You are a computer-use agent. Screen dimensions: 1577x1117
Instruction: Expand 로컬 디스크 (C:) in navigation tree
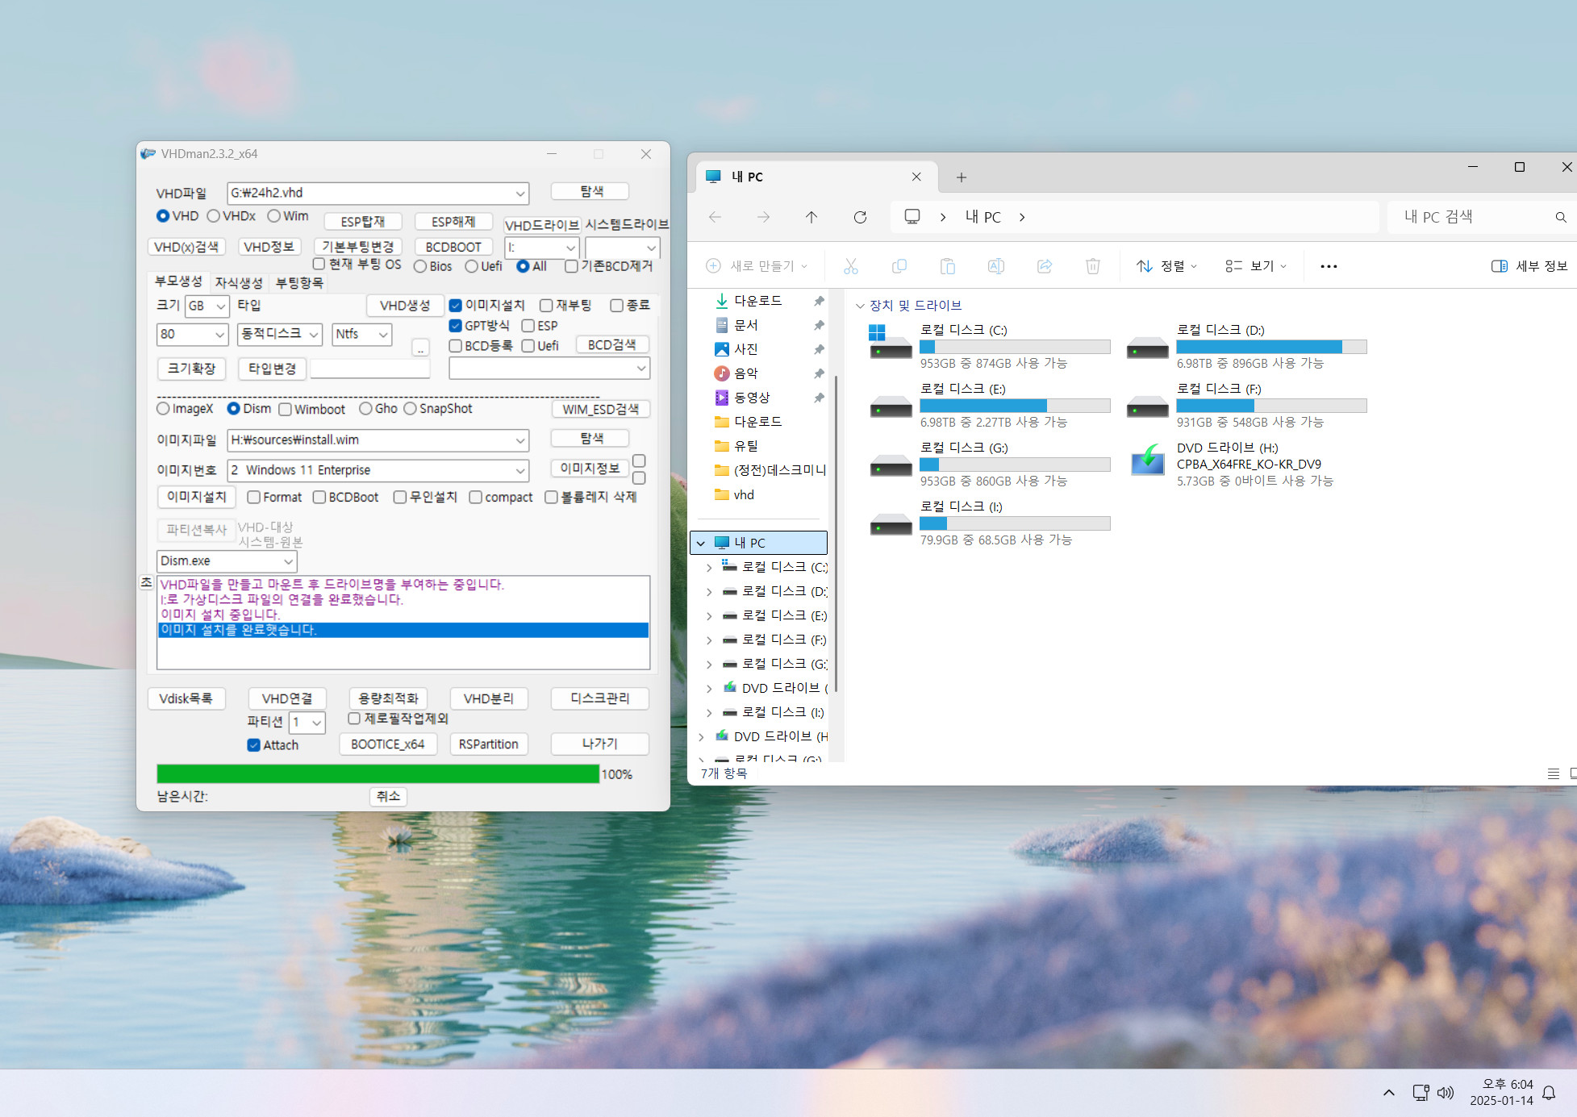pos(709,567)
